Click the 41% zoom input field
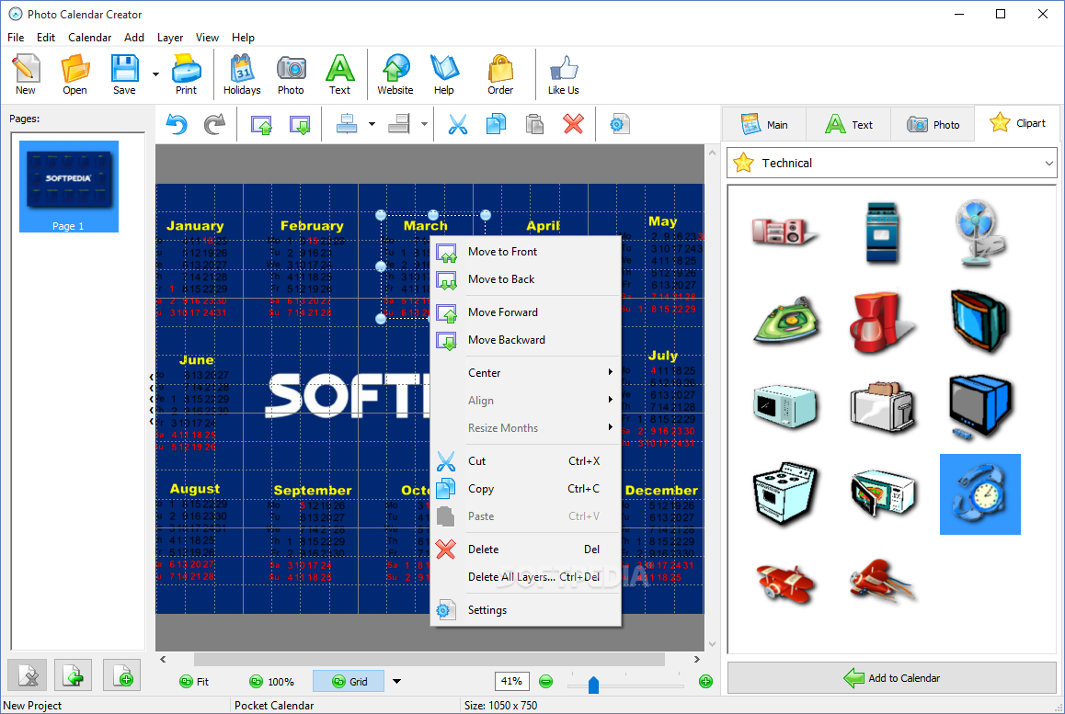The width and height of the screenshot is (1065, 714). pyautogui.click(x=511, y=681)
